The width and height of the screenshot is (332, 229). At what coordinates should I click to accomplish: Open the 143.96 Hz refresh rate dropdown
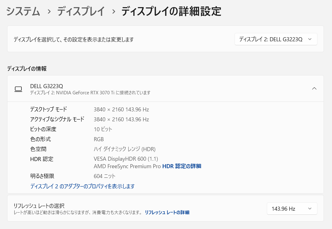[292, 209]
